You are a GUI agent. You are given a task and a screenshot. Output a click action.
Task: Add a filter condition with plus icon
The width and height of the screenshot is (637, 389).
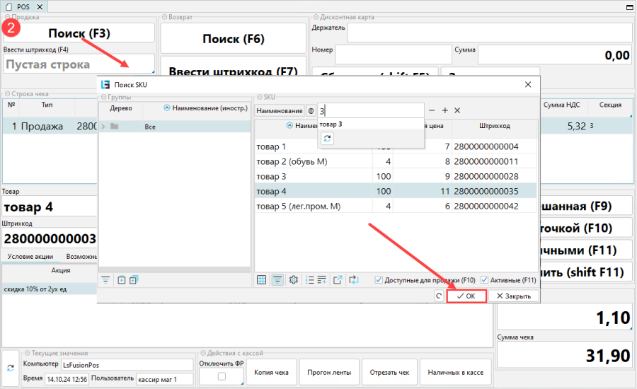[x=445, y=110]
